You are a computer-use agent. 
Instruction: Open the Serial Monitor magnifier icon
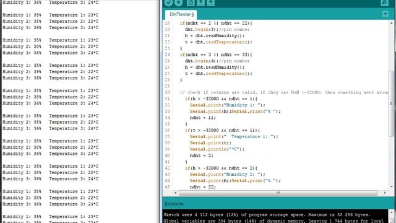pos(384,2)
